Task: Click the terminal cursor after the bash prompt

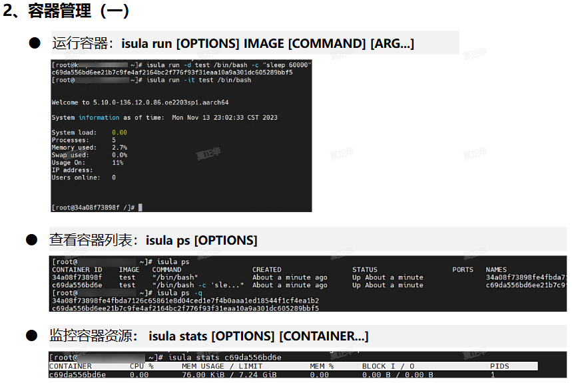Action: tap(141, 207)
